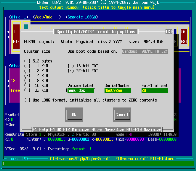Choose 1 KiB cluster size
Image resolution: width=196 pixels, height=171 pixels.
[27, 66]
